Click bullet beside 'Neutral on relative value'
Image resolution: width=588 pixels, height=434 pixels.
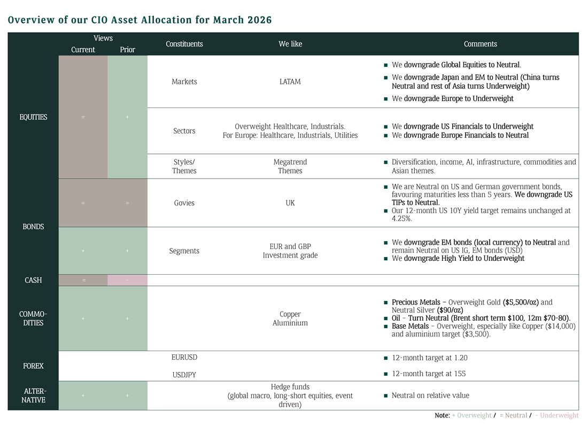[385, 396]
